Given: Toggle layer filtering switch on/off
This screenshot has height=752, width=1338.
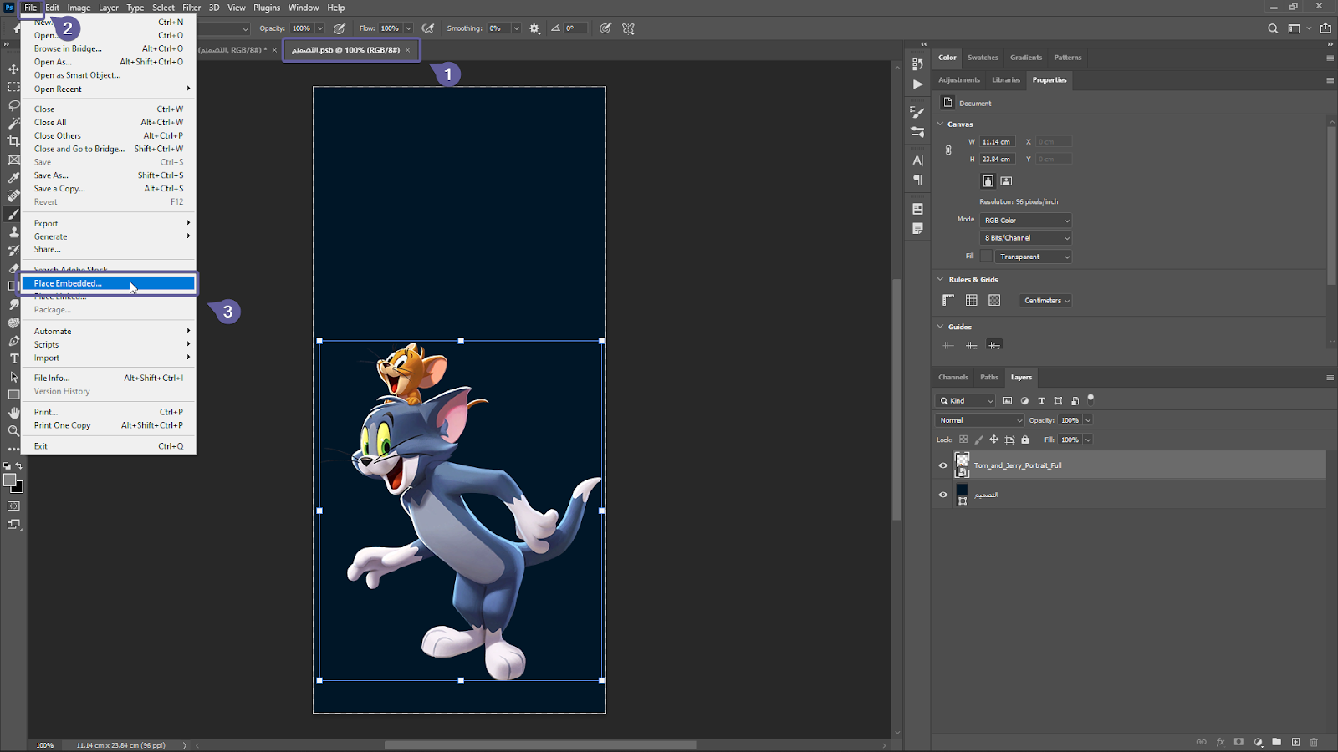Looking at the screenshot, I should tap(1090, 399).
